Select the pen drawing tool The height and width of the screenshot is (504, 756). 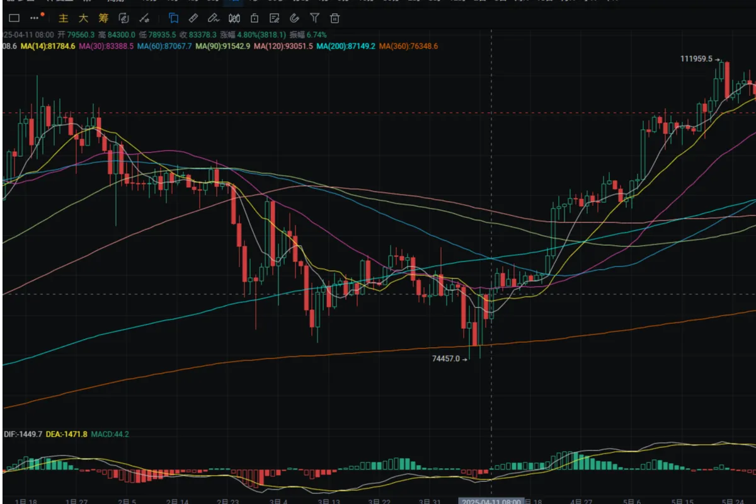214,18
